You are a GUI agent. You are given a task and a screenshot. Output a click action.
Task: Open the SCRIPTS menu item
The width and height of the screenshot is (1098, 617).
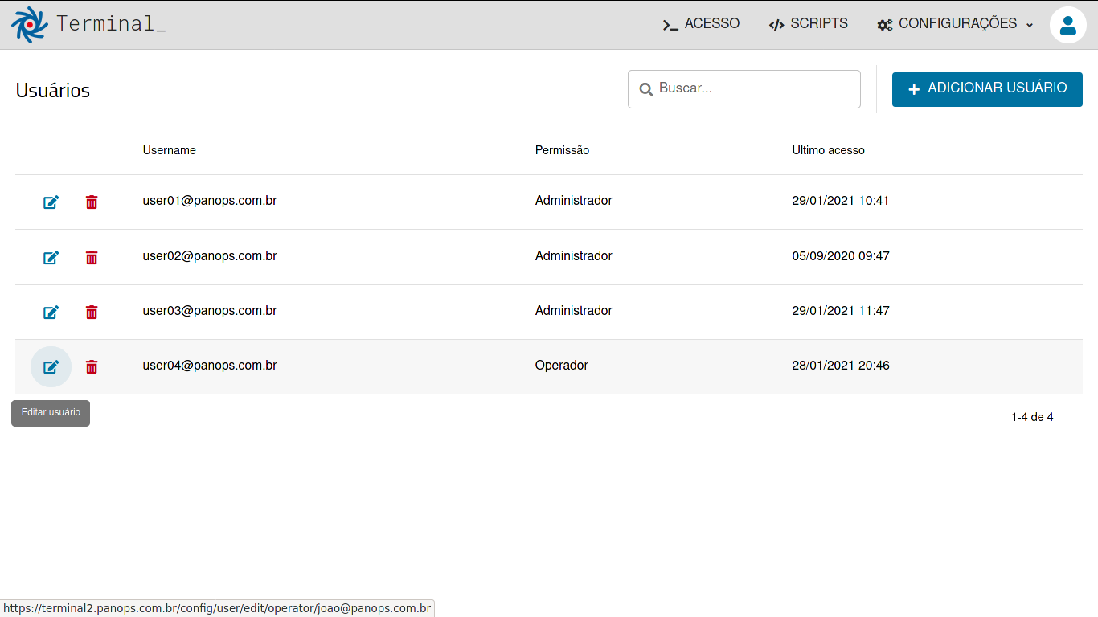(x=808, y=24)
